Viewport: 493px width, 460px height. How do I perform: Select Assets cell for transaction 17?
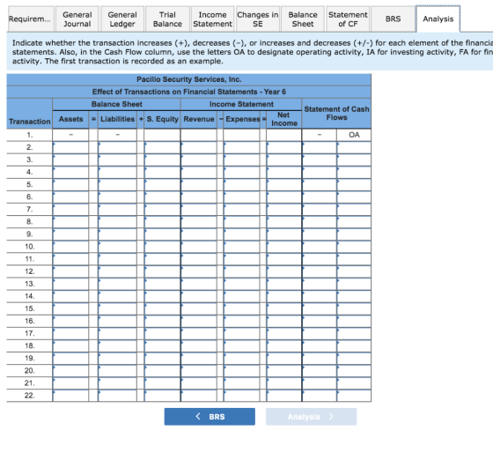(x=70, y=333)
